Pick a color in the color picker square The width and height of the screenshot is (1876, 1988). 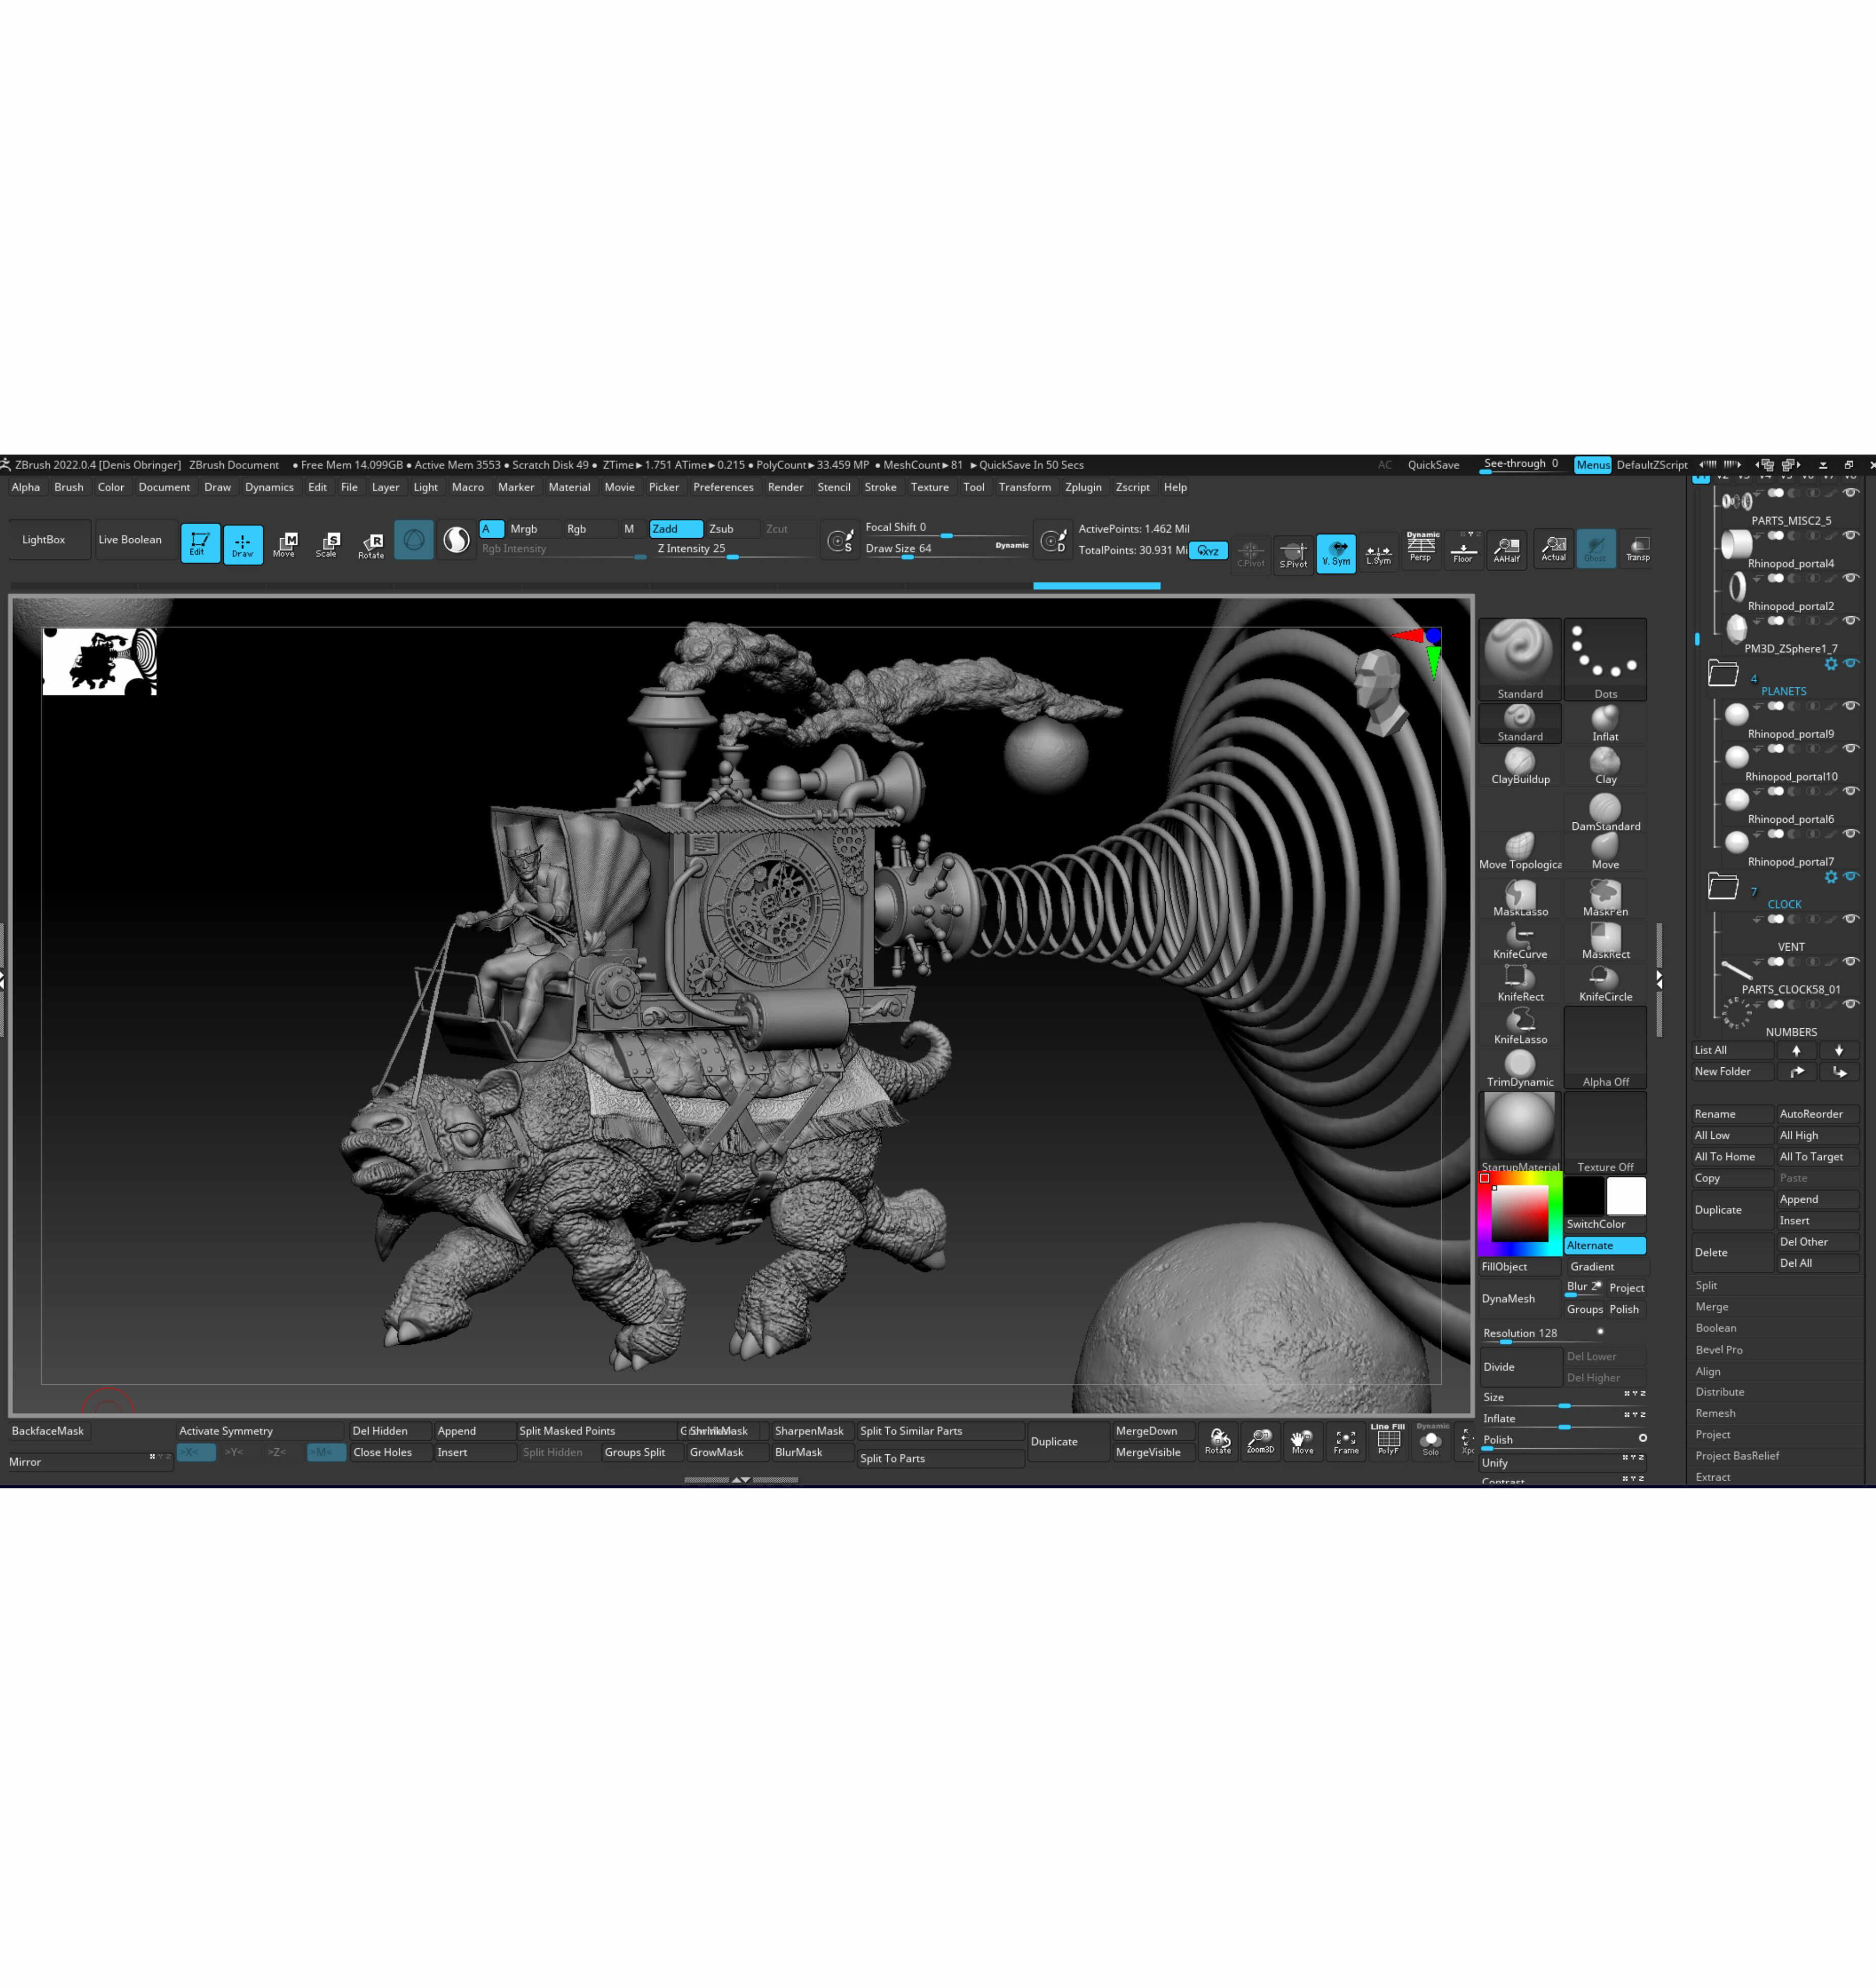coord(1519,1213)
